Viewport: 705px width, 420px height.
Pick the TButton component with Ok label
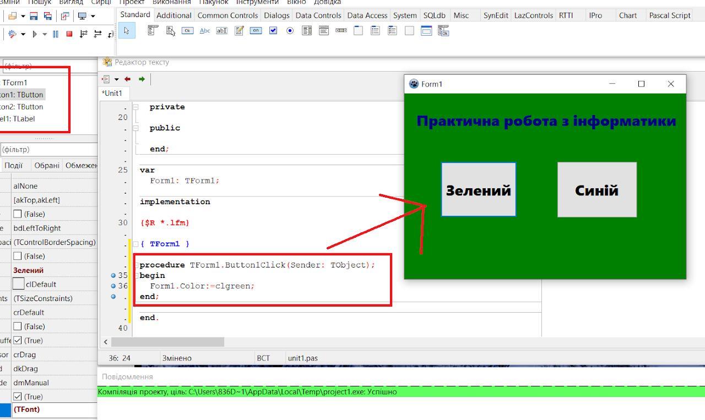(x=187, y=31)
